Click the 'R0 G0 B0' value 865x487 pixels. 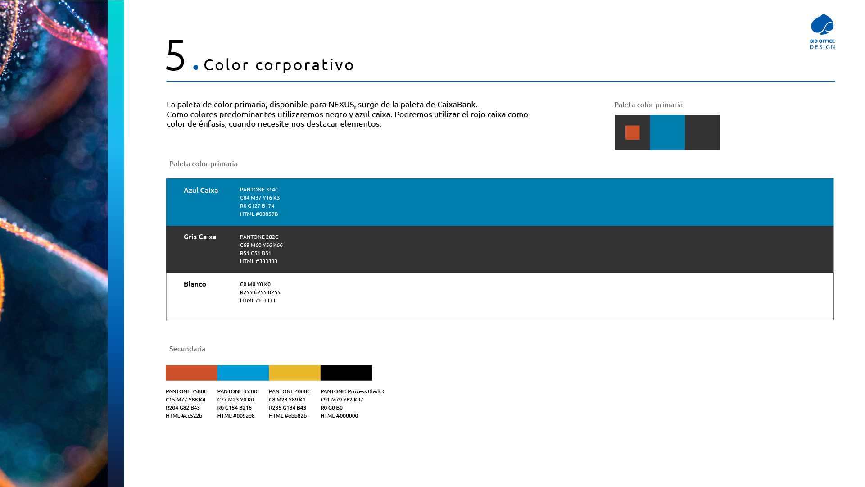[x=331, y=408]
